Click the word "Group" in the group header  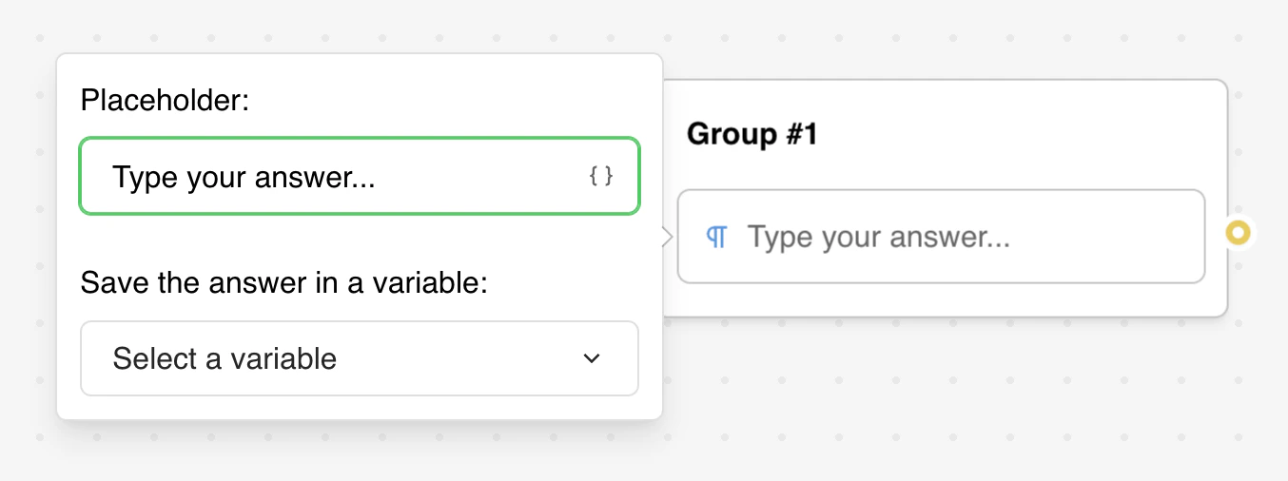coord(732,134)
